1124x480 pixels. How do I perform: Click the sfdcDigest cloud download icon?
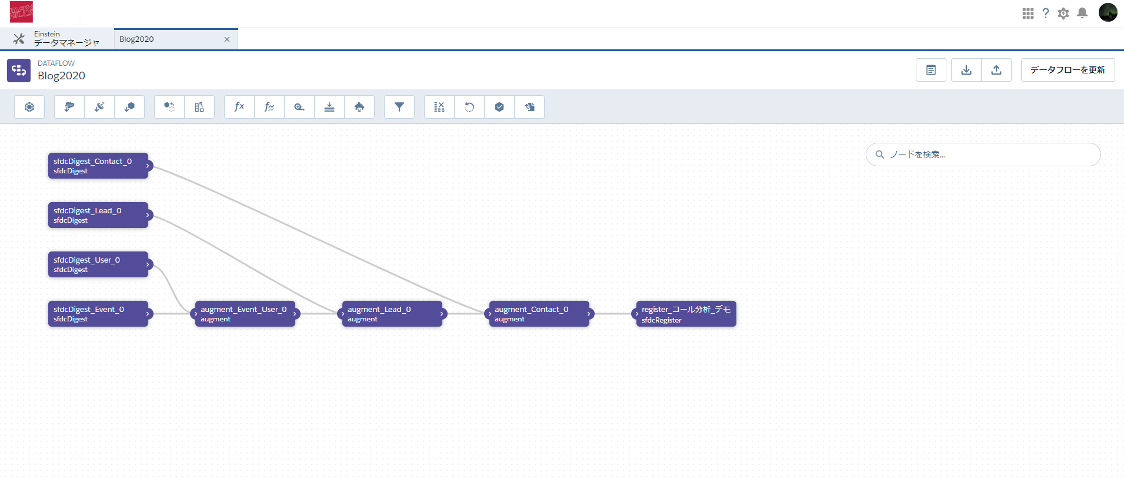69,107
